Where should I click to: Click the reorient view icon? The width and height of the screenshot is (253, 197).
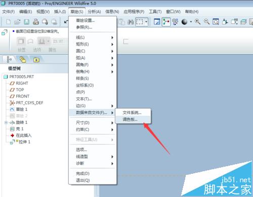[225, 22]
